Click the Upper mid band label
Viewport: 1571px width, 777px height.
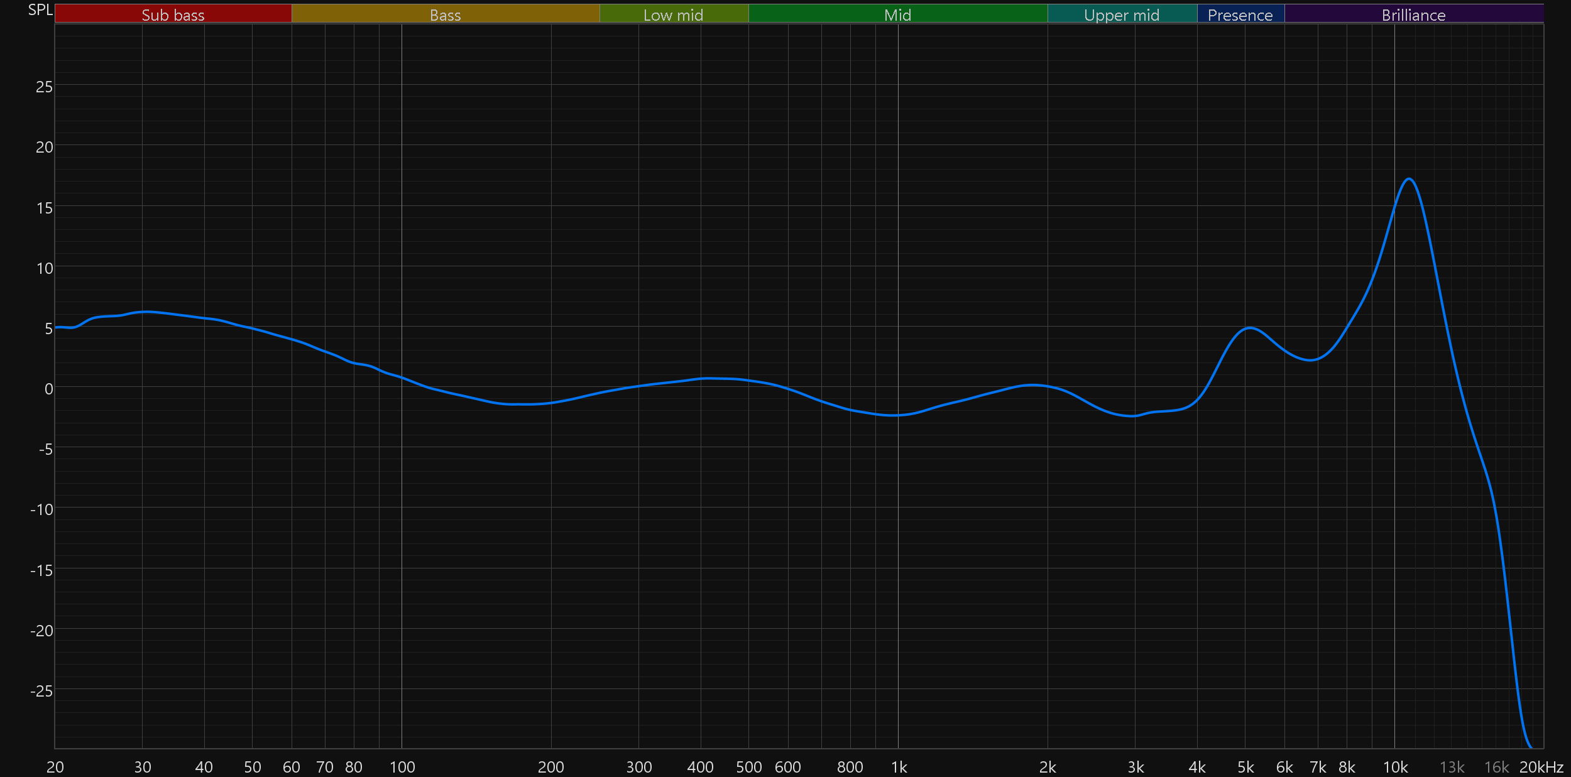click(1122, 14)
